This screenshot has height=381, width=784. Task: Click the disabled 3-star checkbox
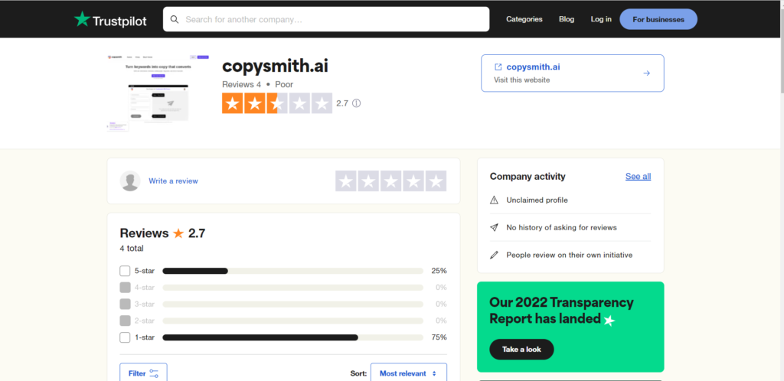[x=125, y=304]
